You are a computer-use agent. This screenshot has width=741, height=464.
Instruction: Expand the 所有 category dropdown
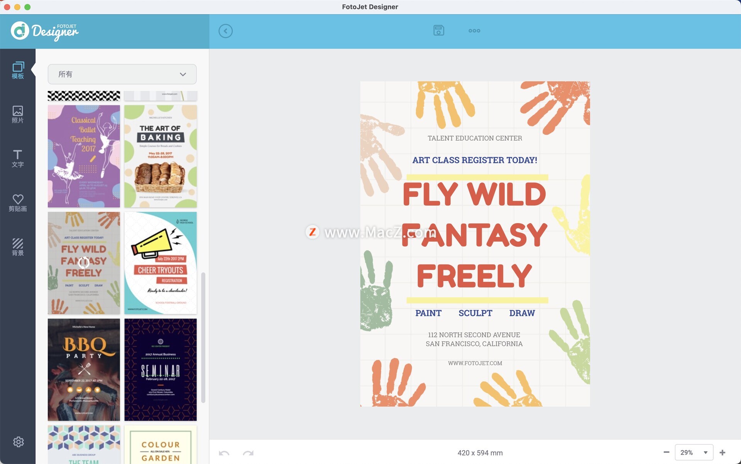[x=122, y=74]
